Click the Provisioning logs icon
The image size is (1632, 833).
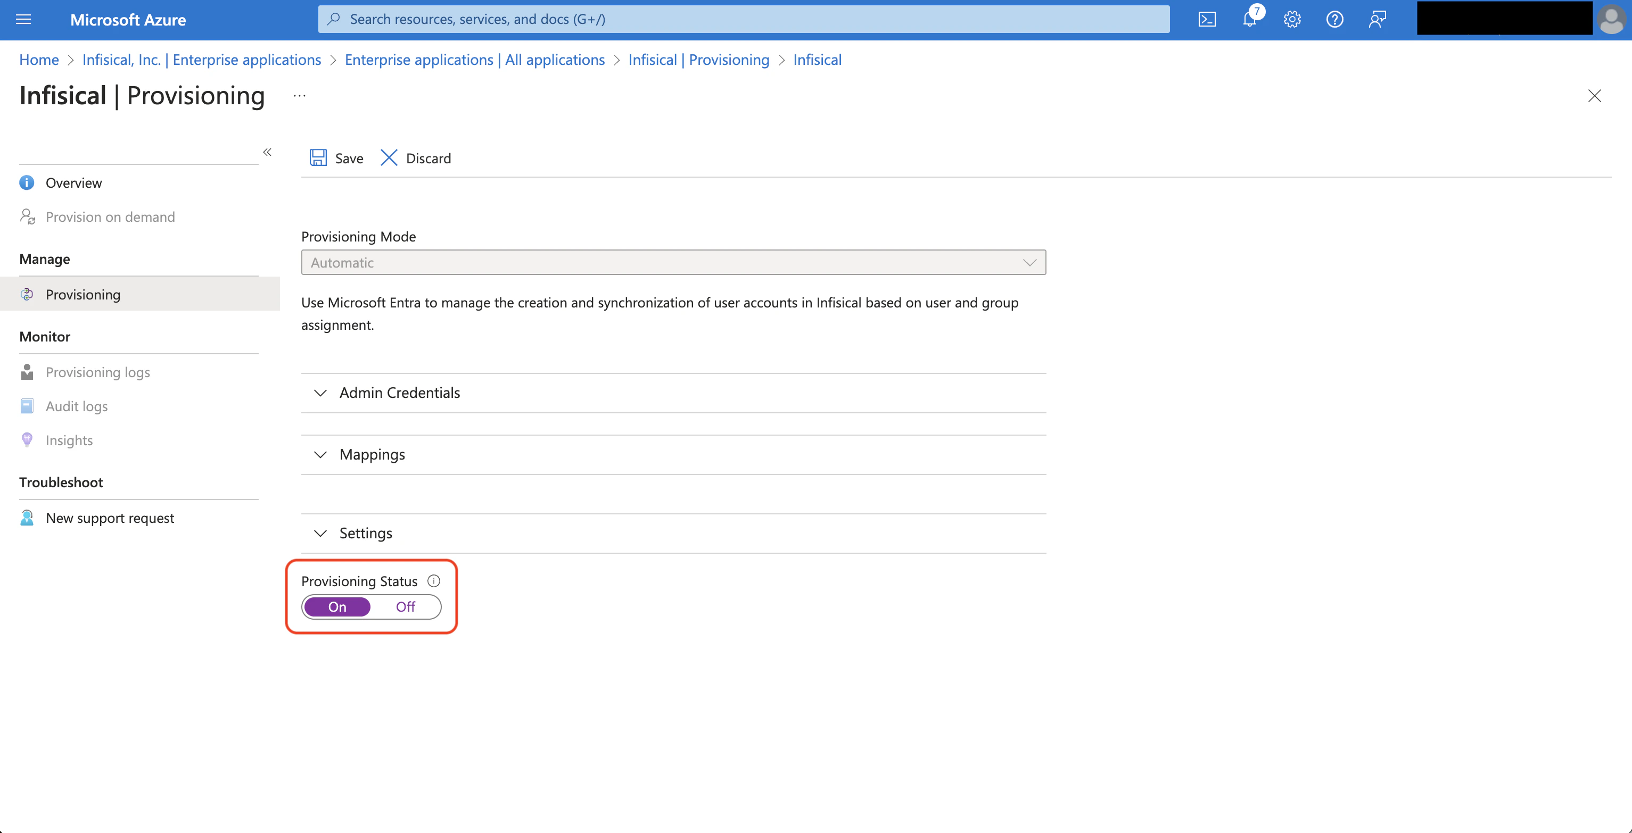(x=27, y=372)
